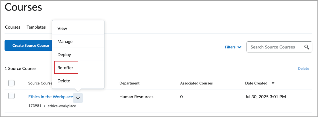The image size is (318, 117).
Task: Click the search magnifier icon
Action: [307, 47]
